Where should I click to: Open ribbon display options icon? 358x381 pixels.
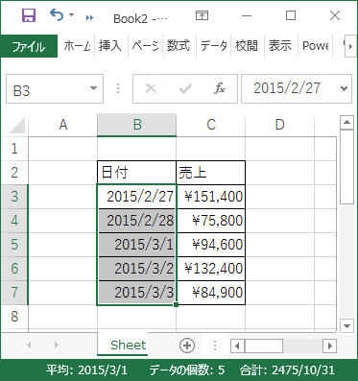(x=202, y=15)
